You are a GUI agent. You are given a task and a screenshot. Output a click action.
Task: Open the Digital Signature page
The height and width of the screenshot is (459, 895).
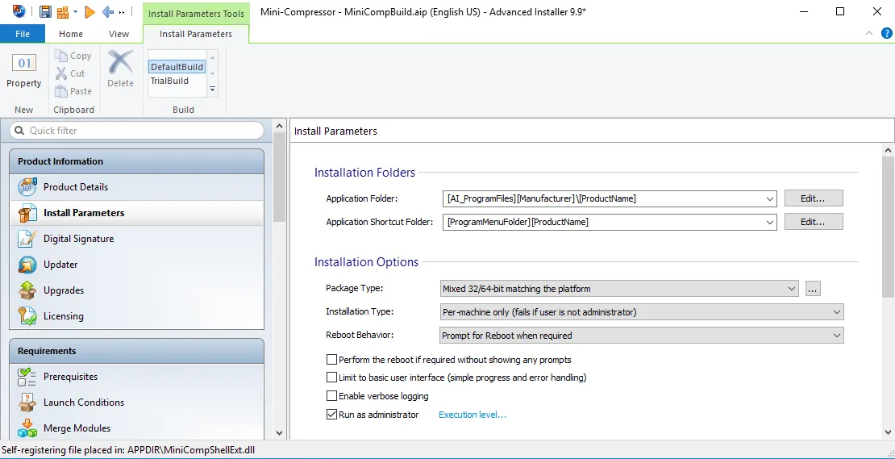pos(136,239)
